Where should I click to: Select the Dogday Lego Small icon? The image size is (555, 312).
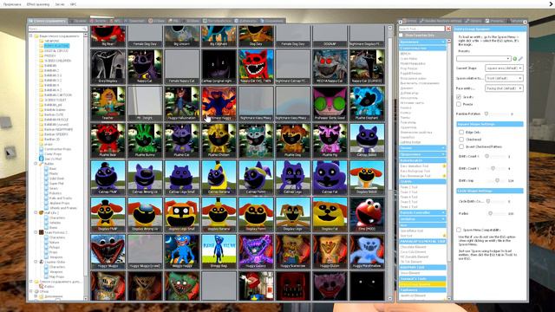coord(181,214)
